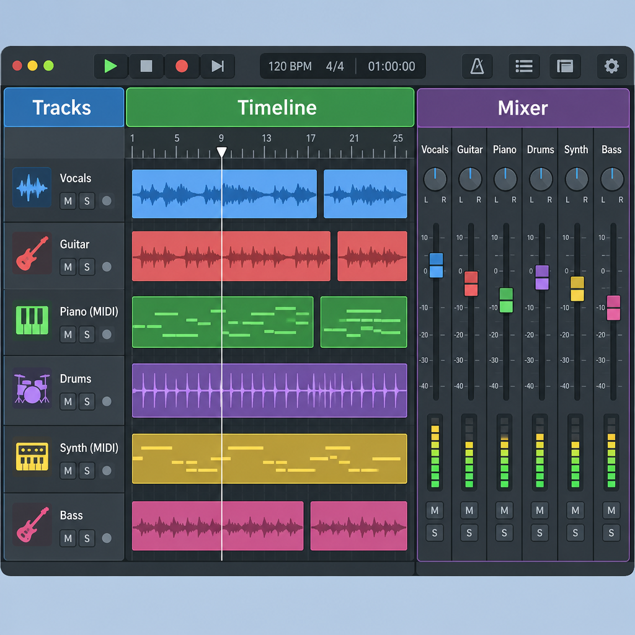Arm recording on the Bass track
Image resolution: width=635 pixels, height=635 pixels.
pyautogui.click(x=107, y=538)
